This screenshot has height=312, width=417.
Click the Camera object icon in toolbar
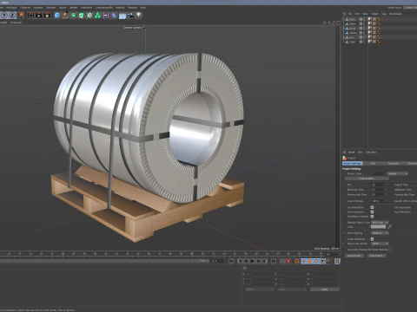tap(130, 15)
